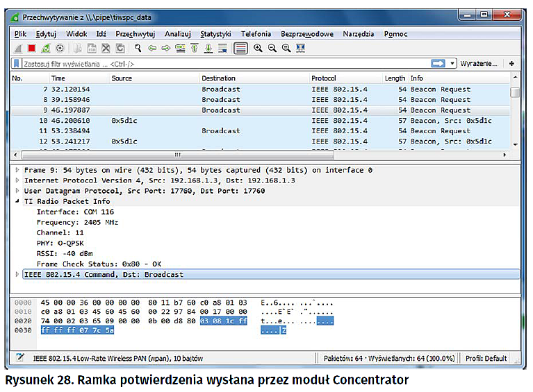Screen dimensions: 533x392
Task: Open the display filter history dropdown
Action: coord(453,64)
